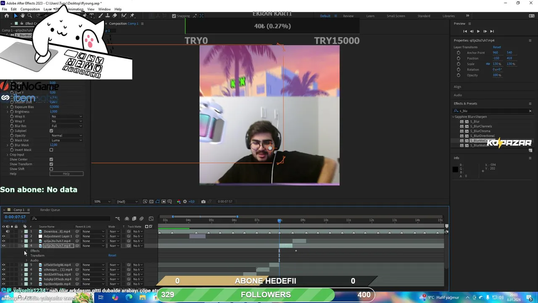538x303 pixels.
Task: Toggle the Anchor Point property stopwatch
Action: [x=459, y=53]
